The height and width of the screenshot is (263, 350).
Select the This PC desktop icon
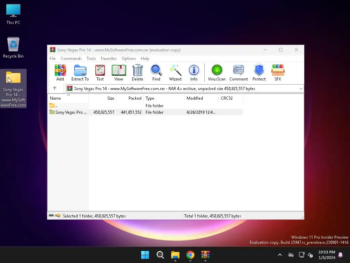click(x=13, y=14)
